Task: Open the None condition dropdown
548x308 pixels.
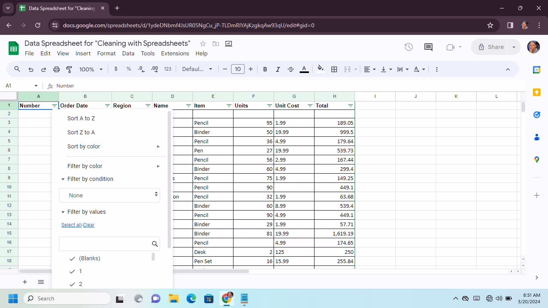Action: 110,195
